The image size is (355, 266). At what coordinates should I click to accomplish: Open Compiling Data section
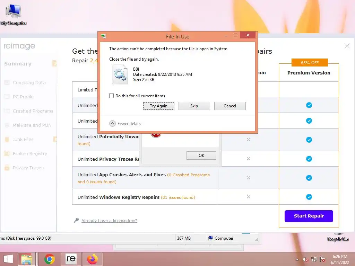point(29,82)
